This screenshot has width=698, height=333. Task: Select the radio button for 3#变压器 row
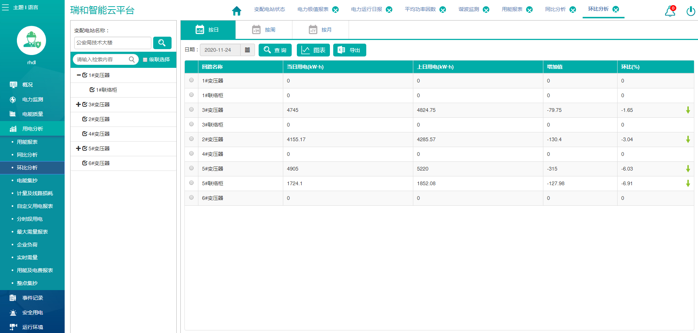[191, 110]
